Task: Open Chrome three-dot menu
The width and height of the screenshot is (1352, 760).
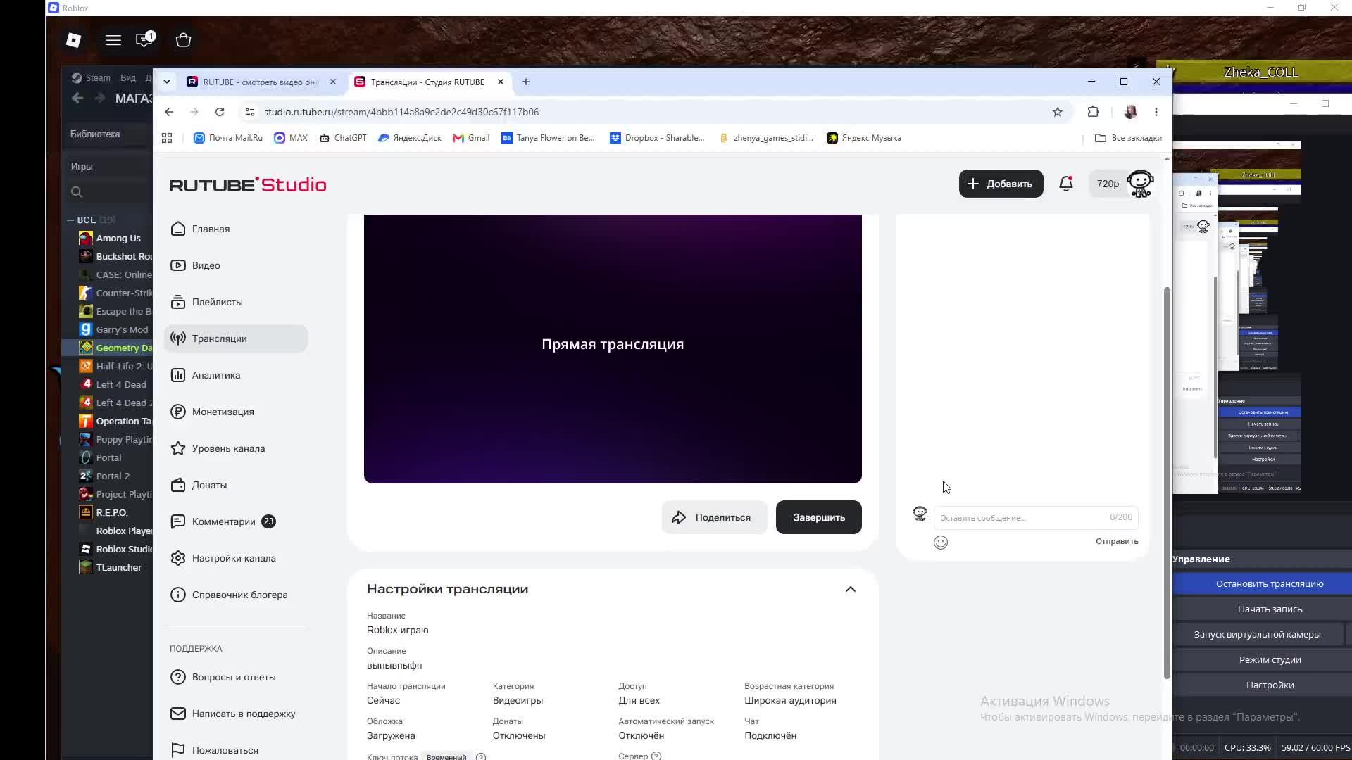Action: tap(1156, 112)
